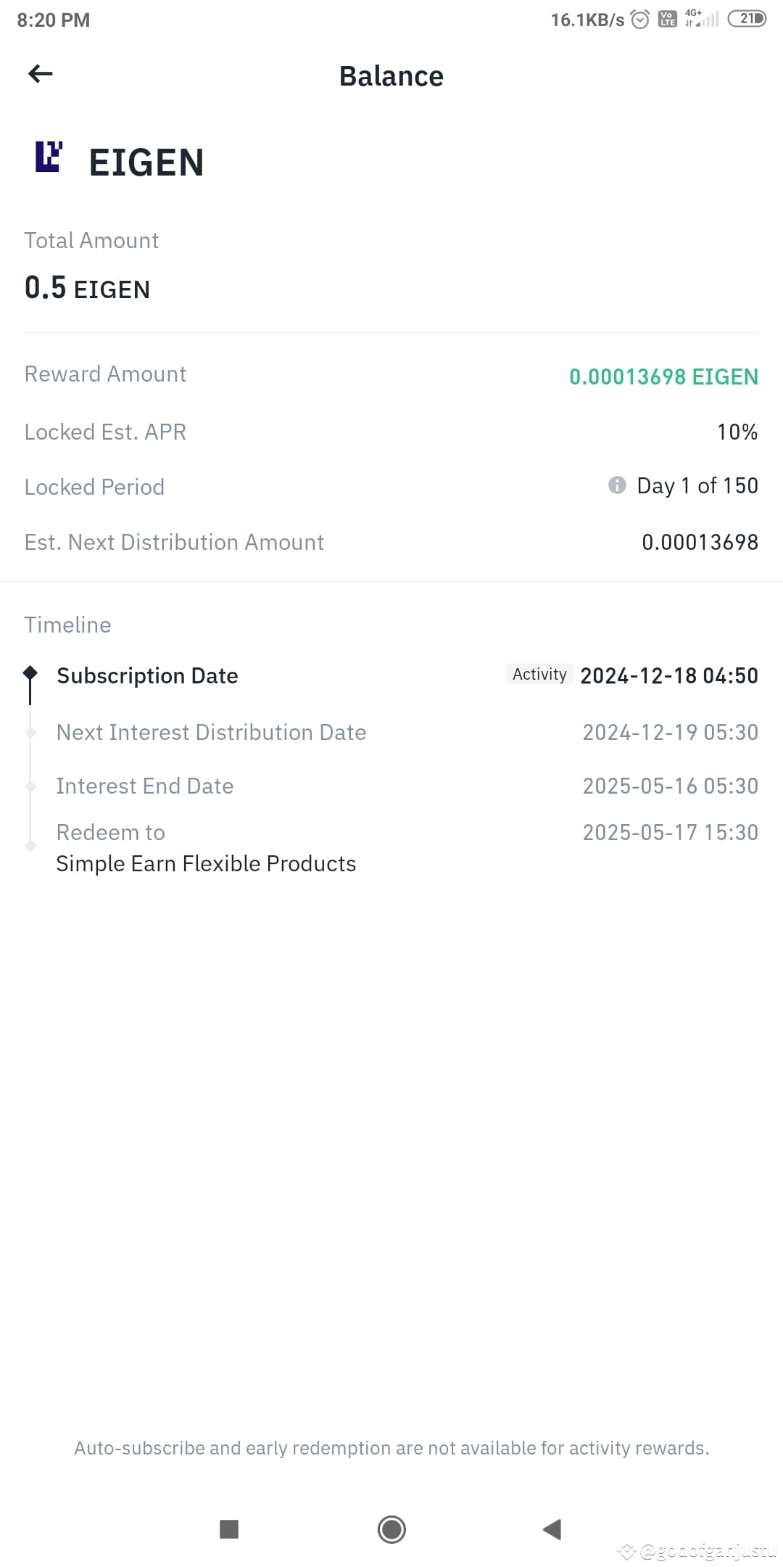Tap the EIGEN token logo
This screenshot has width=783, height=1567.
pyautogui.click(x=49, y=156)
